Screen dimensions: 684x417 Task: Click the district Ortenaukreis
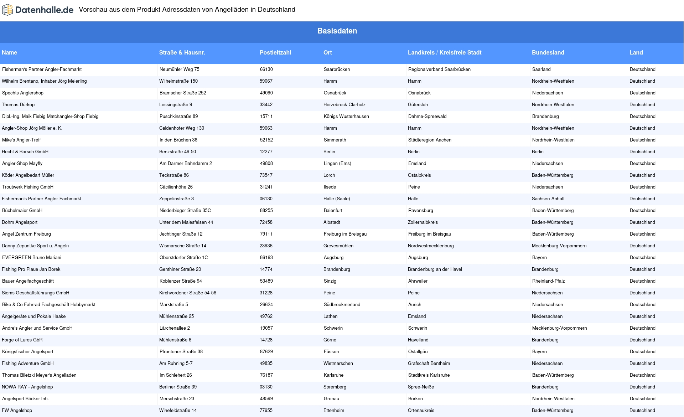(421, 411)
